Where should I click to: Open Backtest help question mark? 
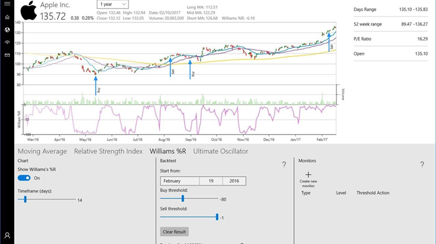pos(284,164)
